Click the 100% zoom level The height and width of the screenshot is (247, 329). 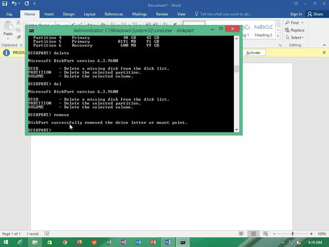[x=322, y=234]
